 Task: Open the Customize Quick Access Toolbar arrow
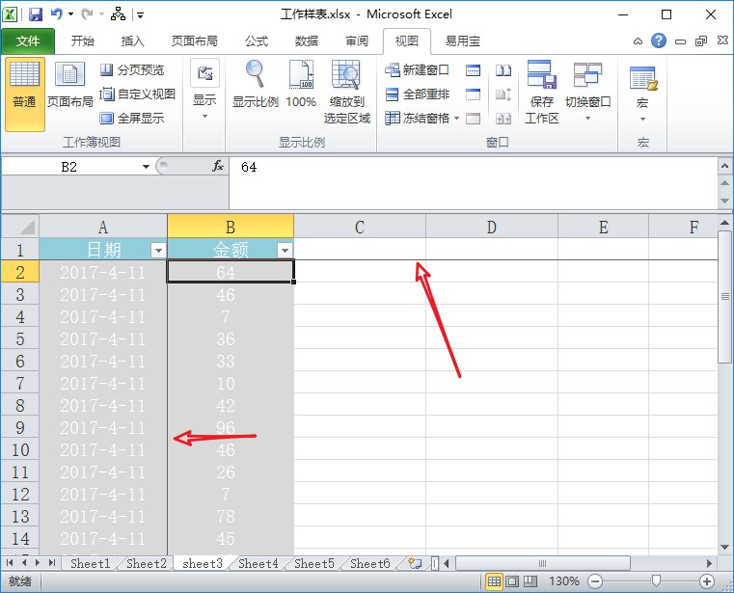tap(140, 15)
